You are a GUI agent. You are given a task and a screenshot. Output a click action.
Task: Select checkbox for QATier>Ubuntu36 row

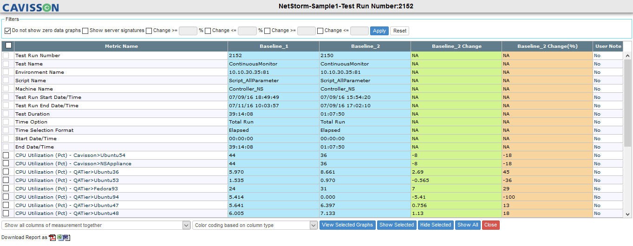(x=6, y=172)
